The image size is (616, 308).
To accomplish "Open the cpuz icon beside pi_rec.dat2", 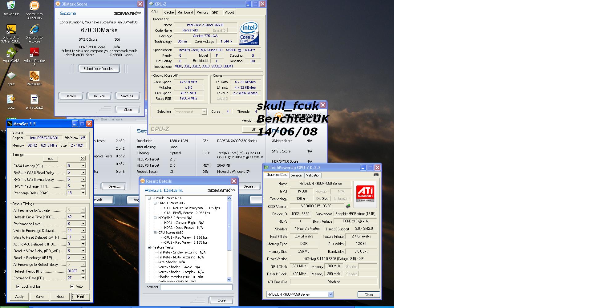I will click(11, 102).
